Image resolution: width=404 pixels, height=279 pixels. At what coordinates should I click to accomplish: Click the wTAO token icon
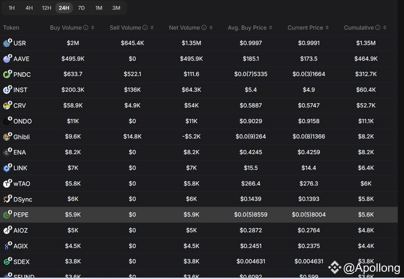(7, 184)
